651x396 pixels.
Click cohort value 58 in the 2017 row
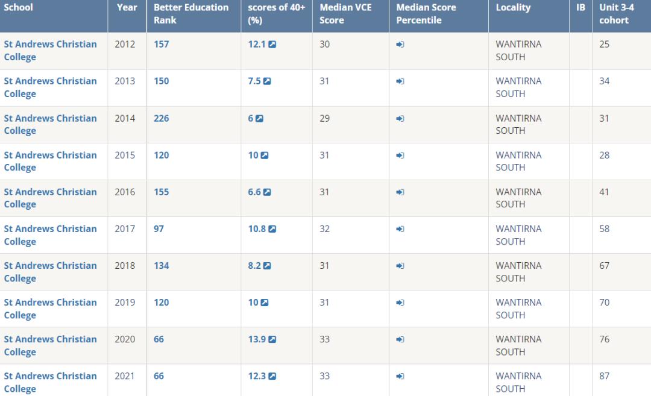coord(604,229)
